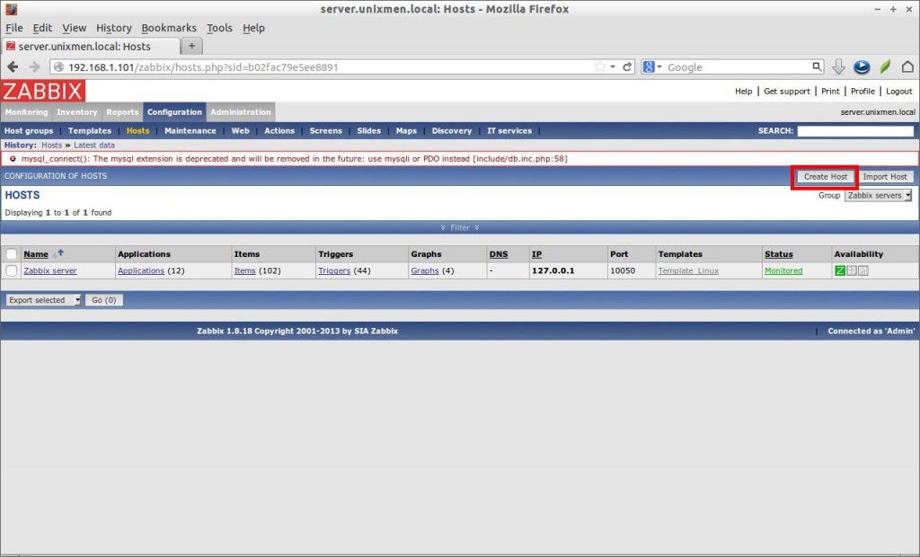
Task: Open the Tools menu
Action: coord(219,28)
